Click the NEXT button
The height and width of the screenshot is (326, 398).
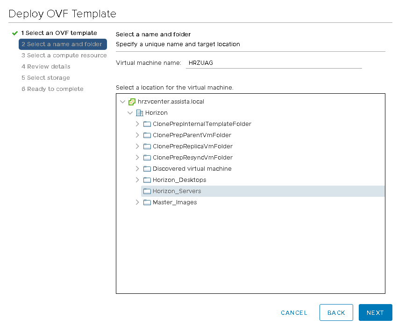[x=375, y=312]
